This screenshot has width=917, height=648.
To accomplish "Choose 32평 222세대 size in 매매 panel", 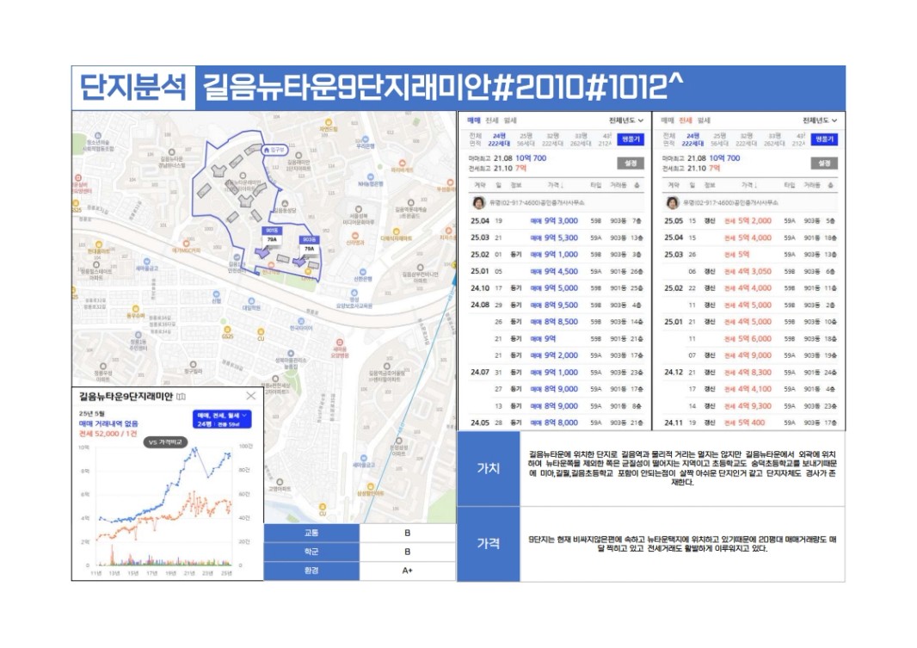I will pos(552,139).
